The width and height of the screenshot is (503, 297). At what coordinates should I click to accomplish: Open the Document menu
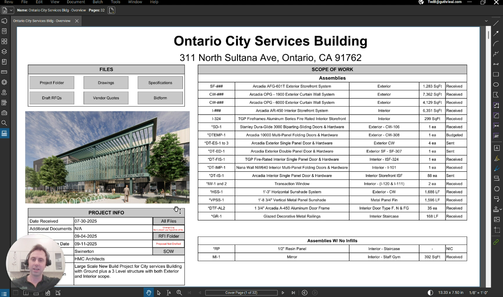pos(76,2)
